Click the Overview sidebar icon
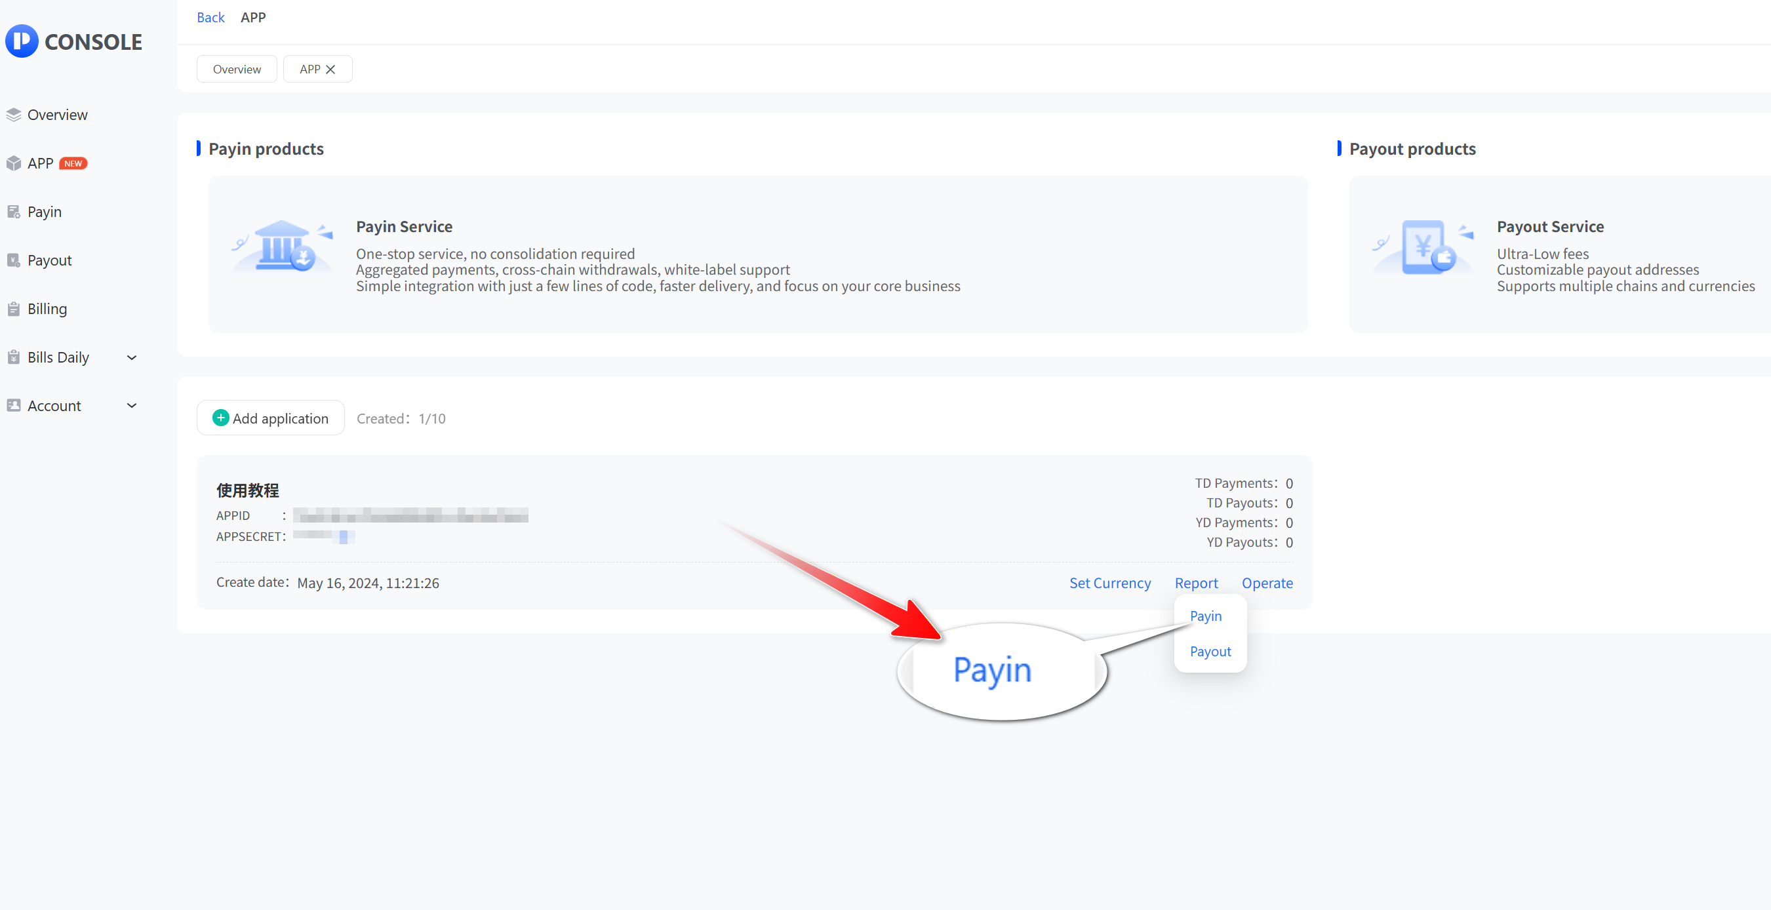This screenshot has width=1771, height=910. tap(14, 115)
